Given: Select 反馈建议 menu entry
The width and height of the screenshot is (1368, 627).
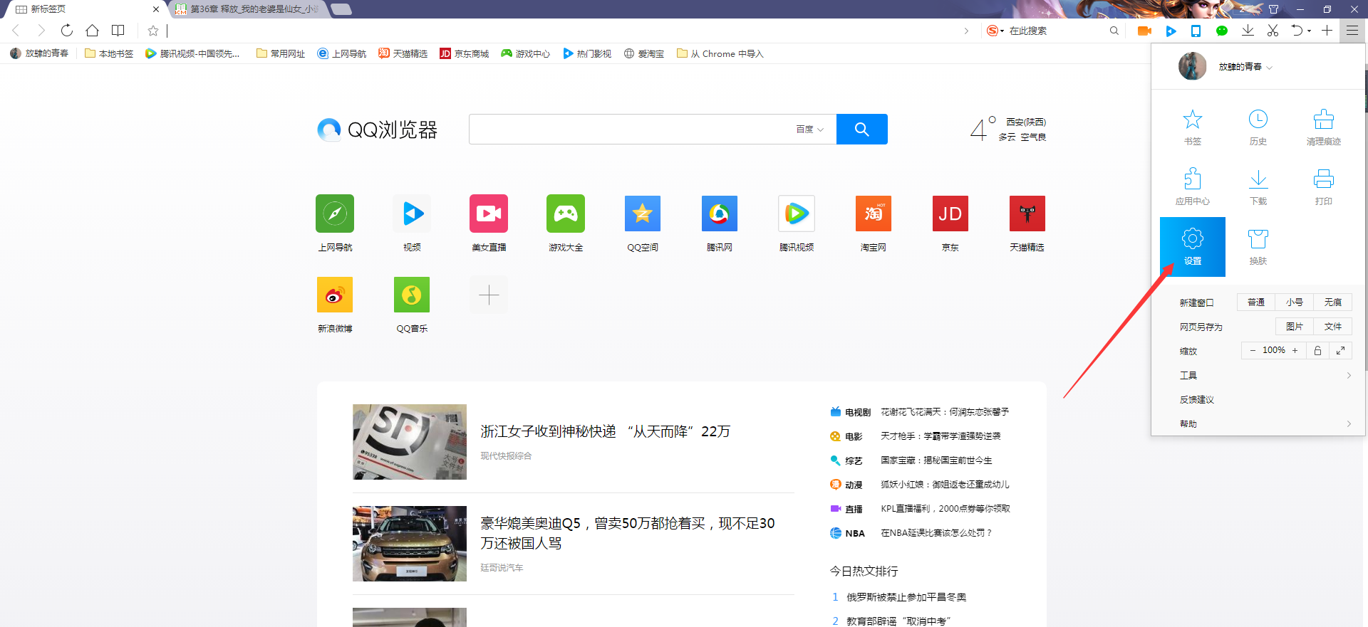Looking at the screenshot, I should (1197, 399).
